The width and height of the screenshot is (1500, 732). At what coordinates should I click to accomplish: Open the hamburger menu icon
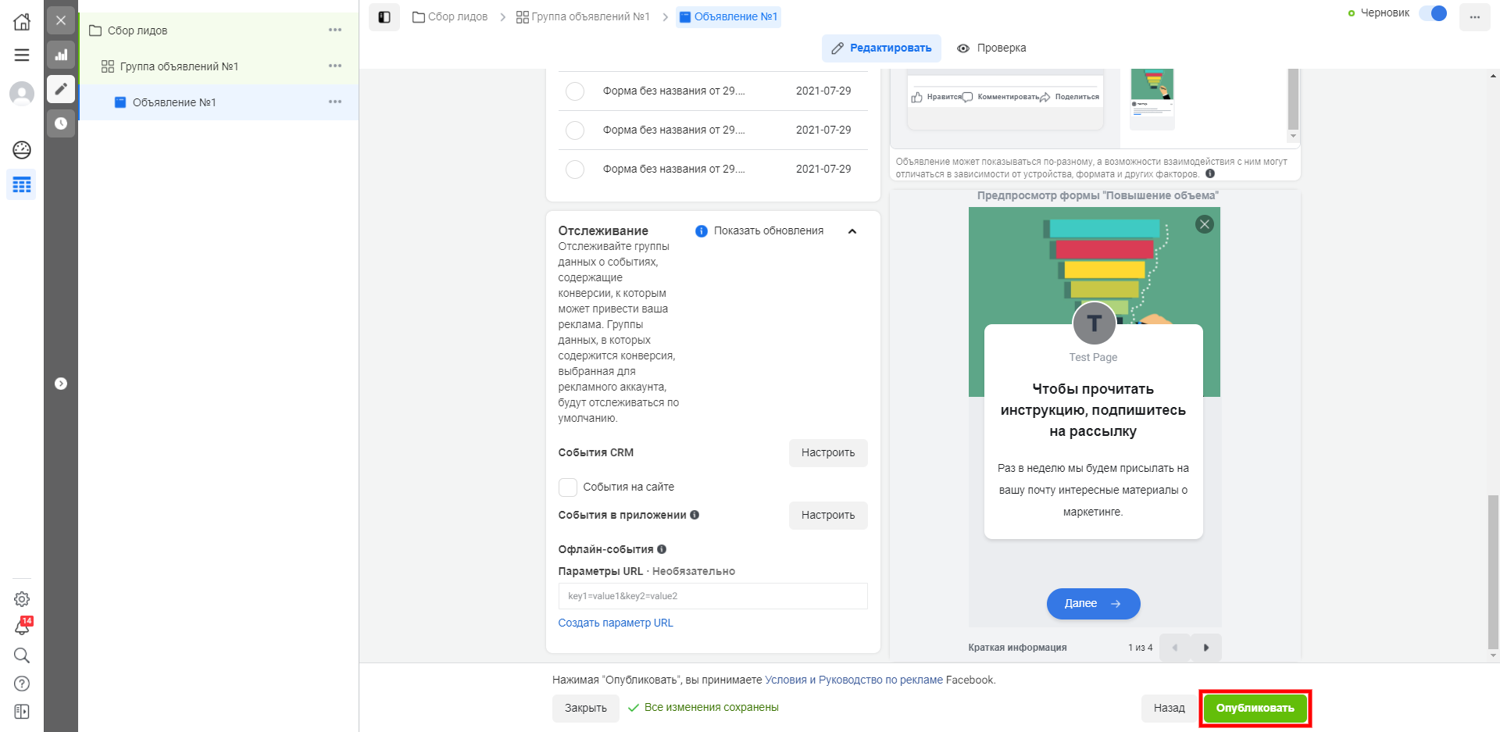pyautogui.click(x=22, y=55)
